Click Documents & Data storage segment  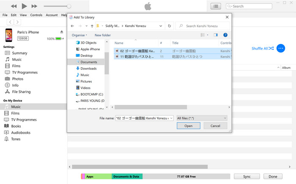[x=127, y=176]
